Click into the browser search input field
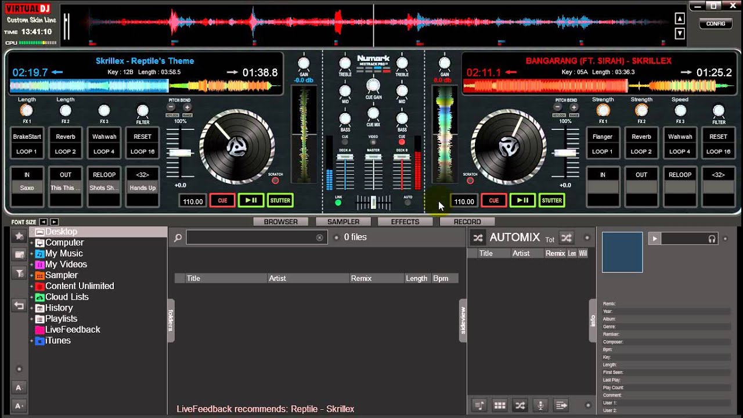743x418 pixels. pos(255,237)
